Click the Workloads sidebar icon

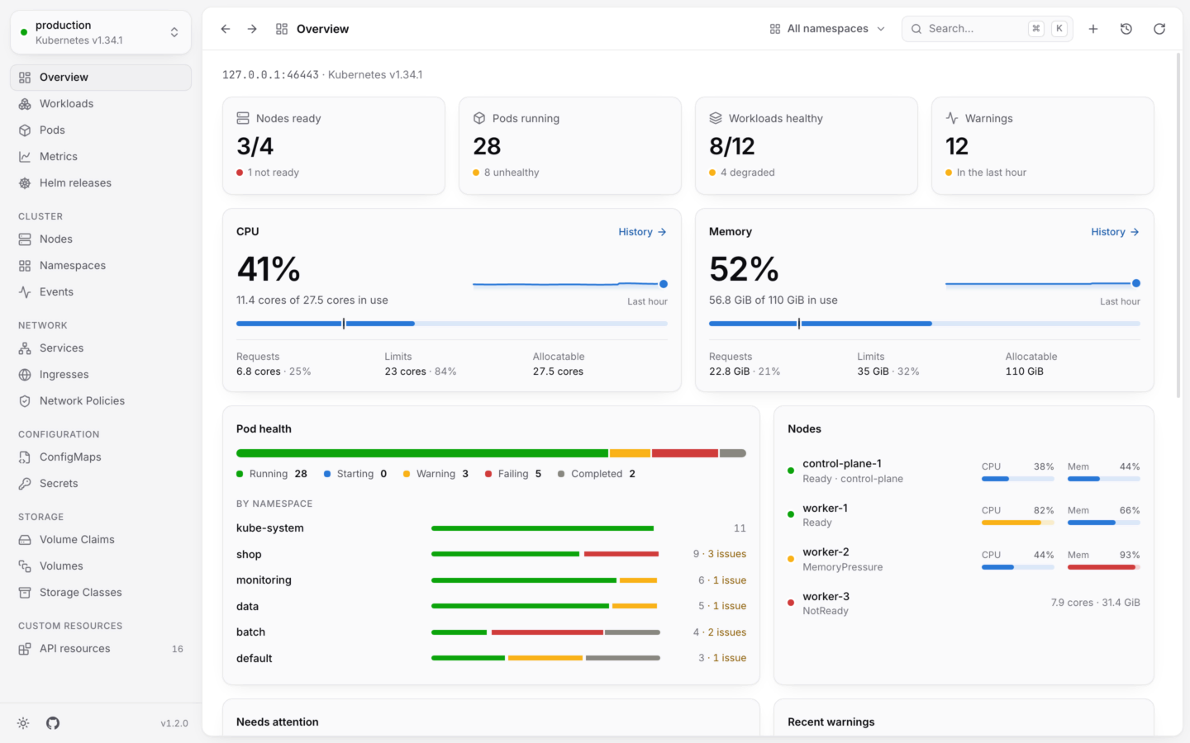25,104
